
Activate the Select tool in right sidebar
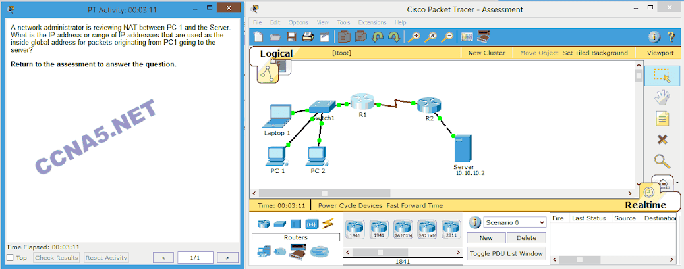(662, 76)
